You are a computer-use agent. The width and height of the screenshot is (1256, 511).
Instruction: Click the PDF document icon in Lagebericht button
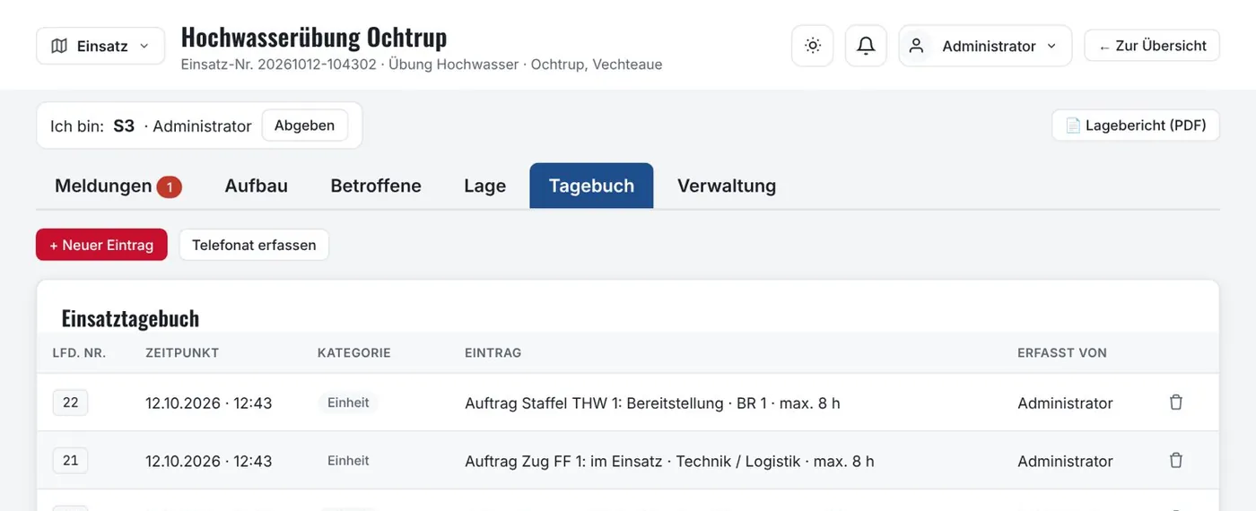click(1073, 126)
